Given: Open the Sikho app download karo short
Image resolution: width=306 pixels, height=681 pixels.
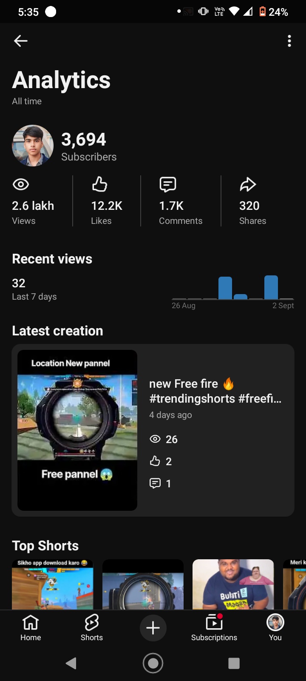Looking at the screenshot, I should pyautogui.click(x=52, y=584).
